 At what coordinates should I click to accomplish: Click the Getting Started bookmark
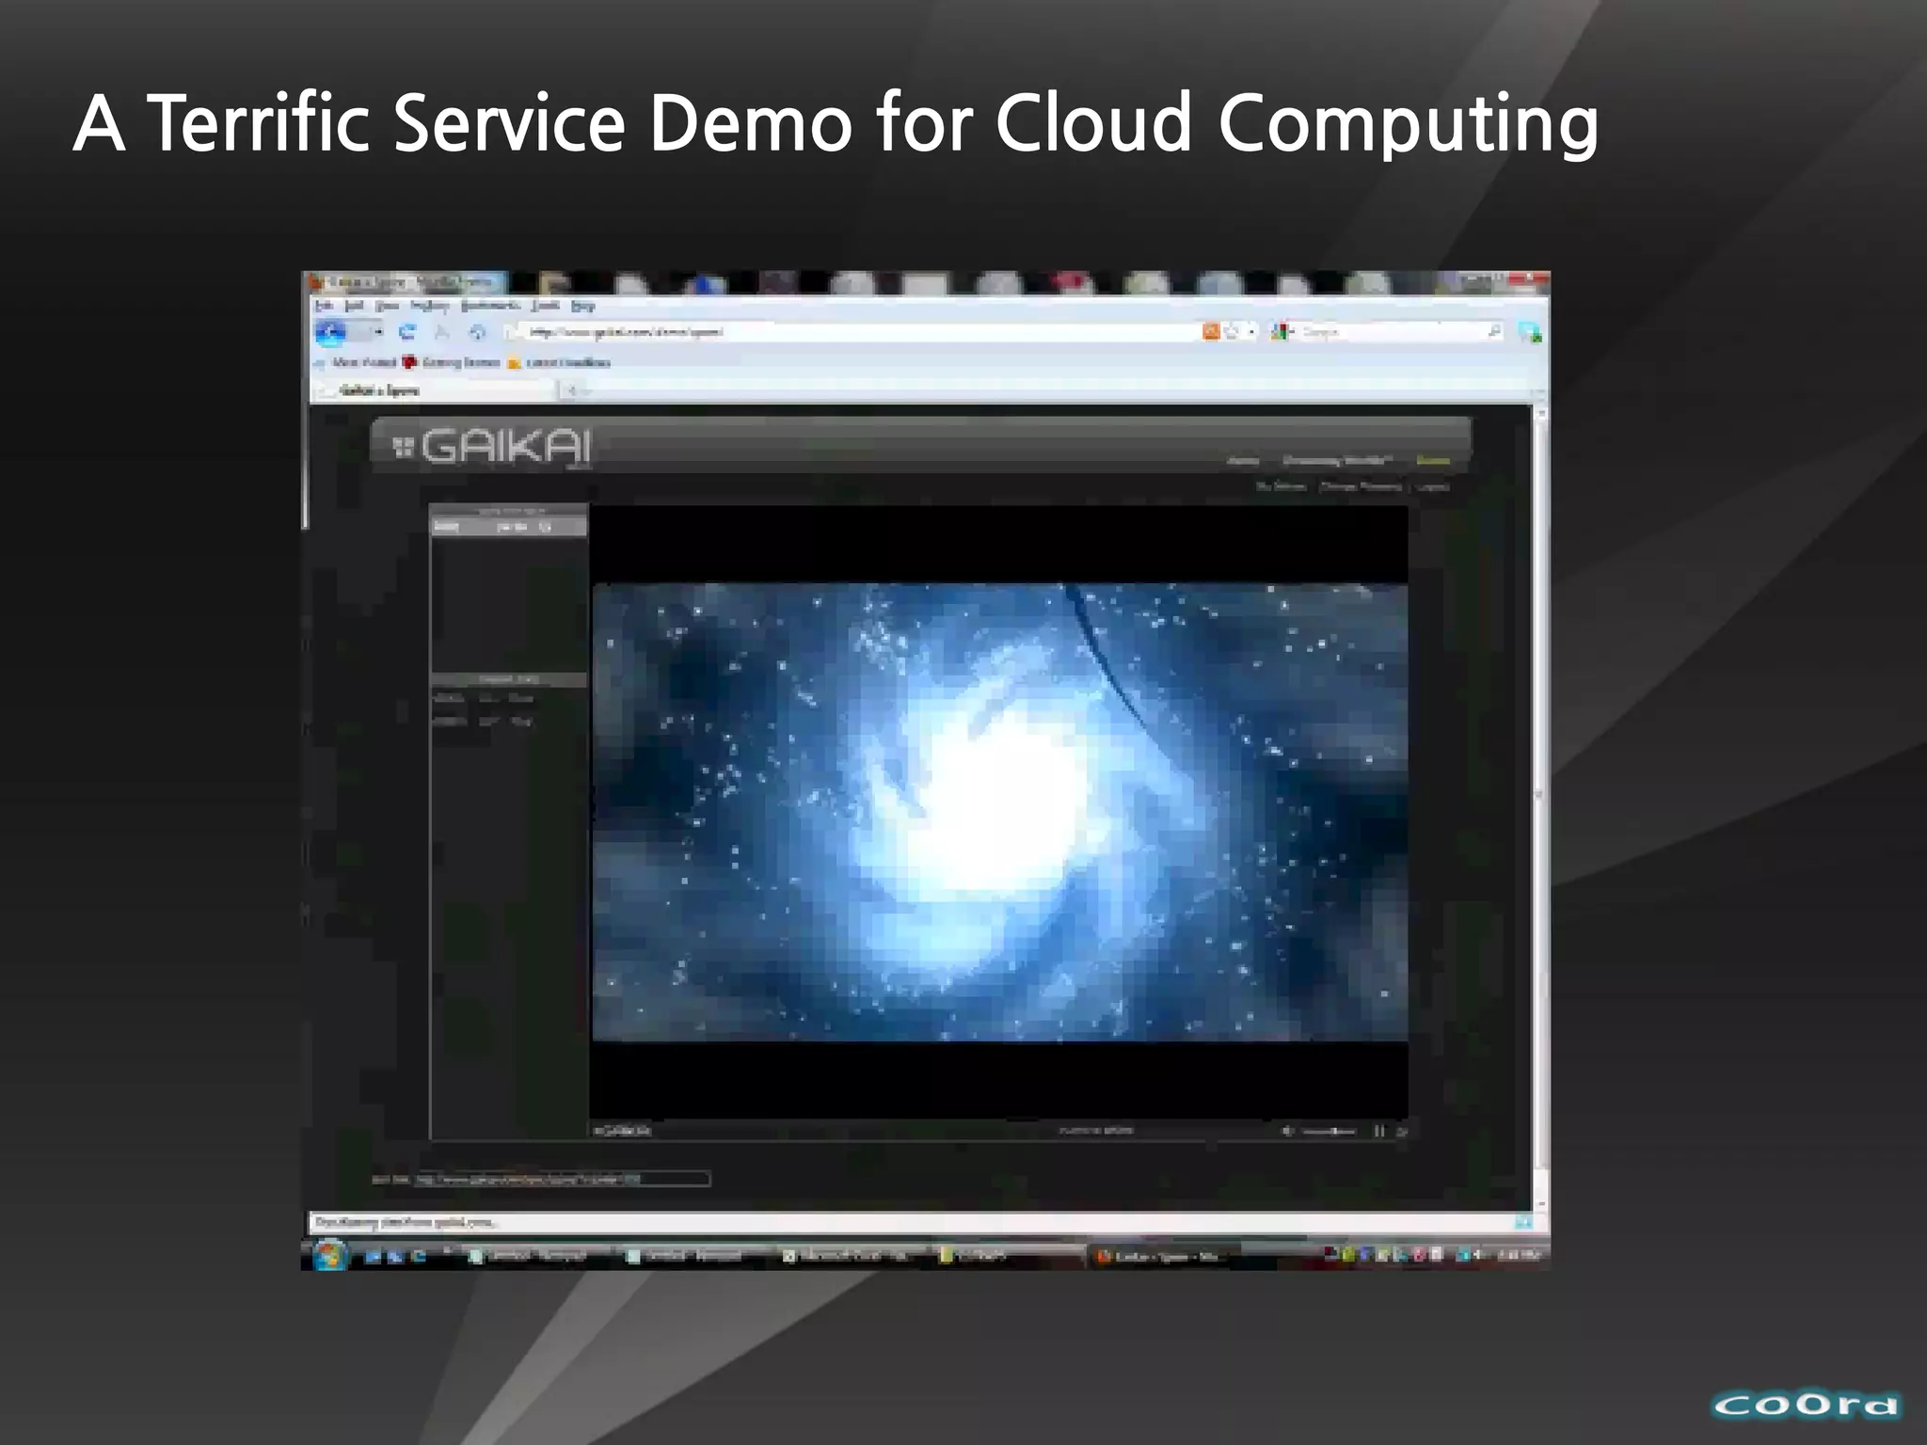tap(451, 363)
